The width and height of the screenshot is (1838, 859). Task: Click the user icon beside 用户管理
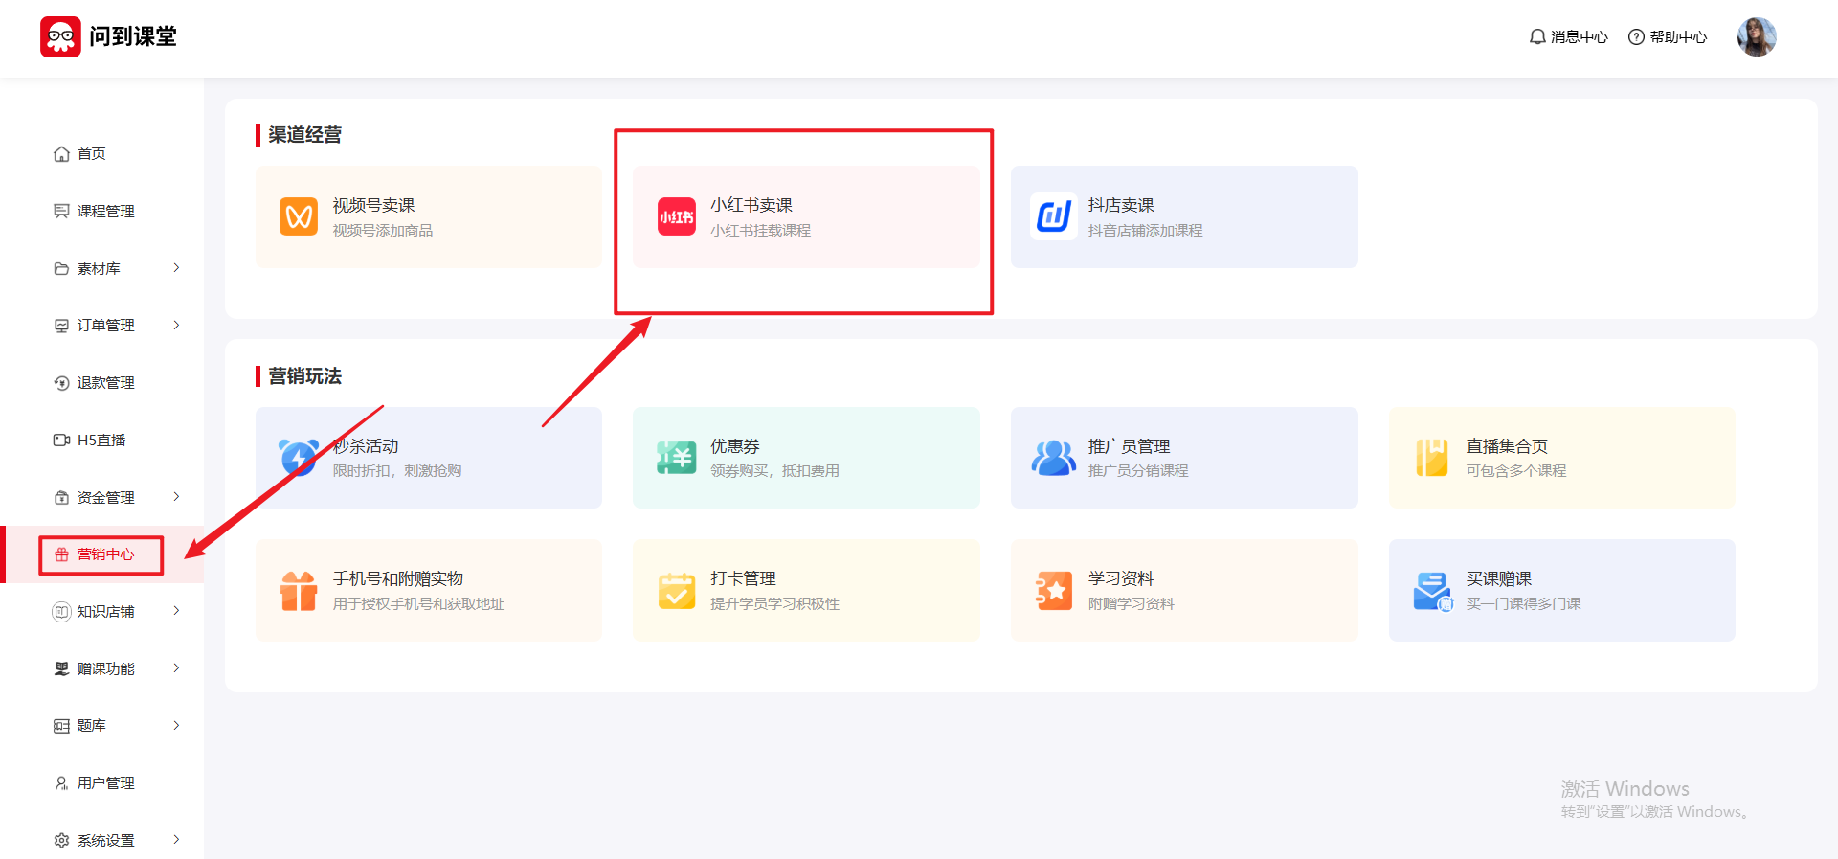click(61, 783)
